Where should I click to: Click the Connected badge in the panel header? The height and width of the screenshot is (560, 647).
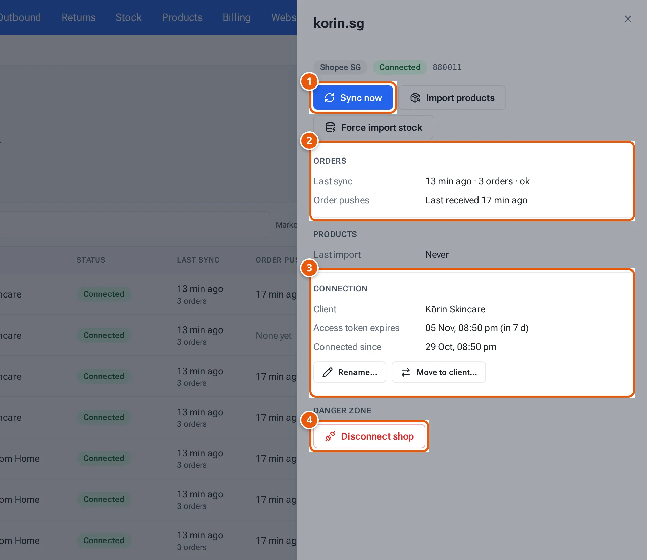click(x=400, y=67)
